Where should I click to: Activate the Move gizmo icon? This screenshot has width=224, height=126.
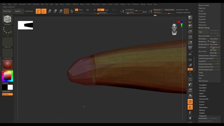coord(50,11)
